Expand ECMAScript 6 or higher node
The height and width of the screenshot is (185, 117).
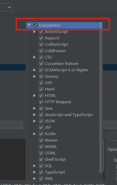(x=34, y=70)
